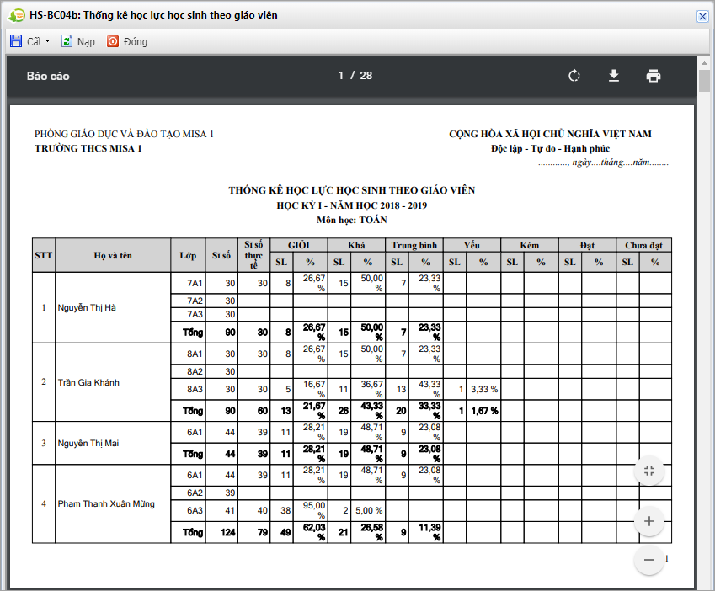
Task: Click the Nạp reload button
Action: 78,41
